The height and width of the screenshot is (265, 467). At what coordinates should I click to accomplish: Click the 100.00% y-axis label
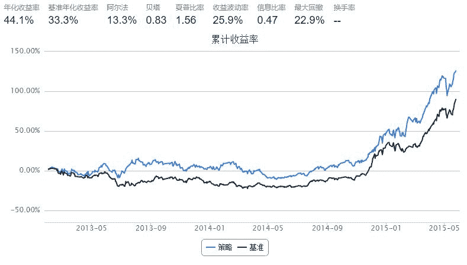pyautogui.click(x=25, y=91)
